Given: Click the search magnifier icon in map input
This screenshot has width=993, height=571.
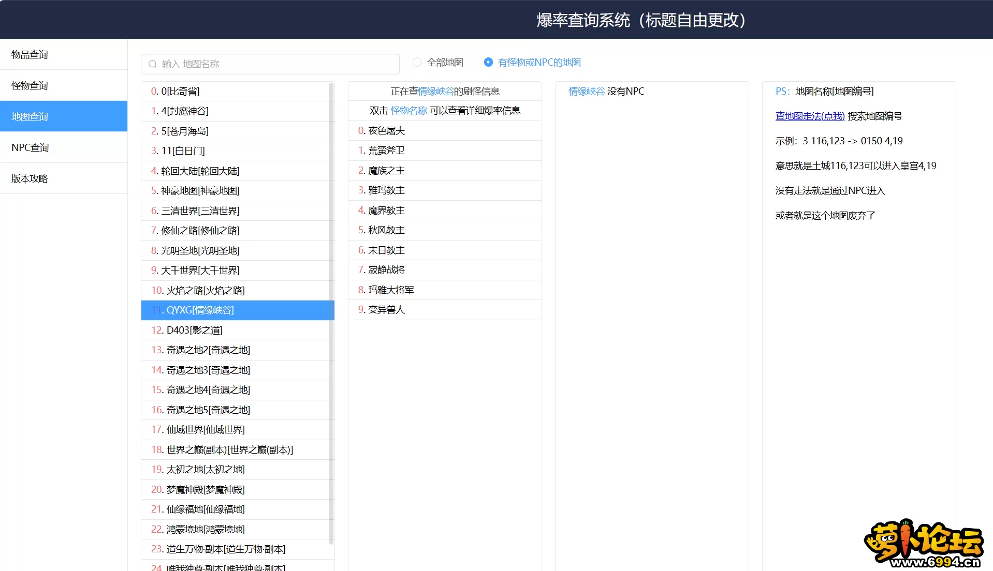Looking at the screenshot, I should click(152, 64).
